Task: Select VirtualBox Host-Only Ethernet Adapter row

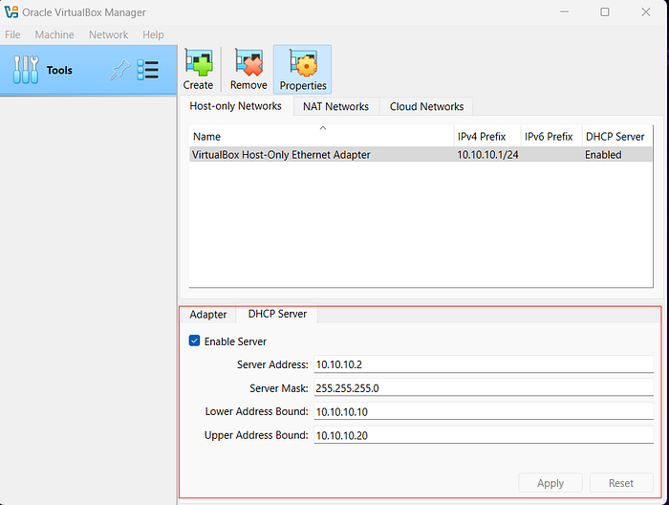Action: [x=421, y=155]
